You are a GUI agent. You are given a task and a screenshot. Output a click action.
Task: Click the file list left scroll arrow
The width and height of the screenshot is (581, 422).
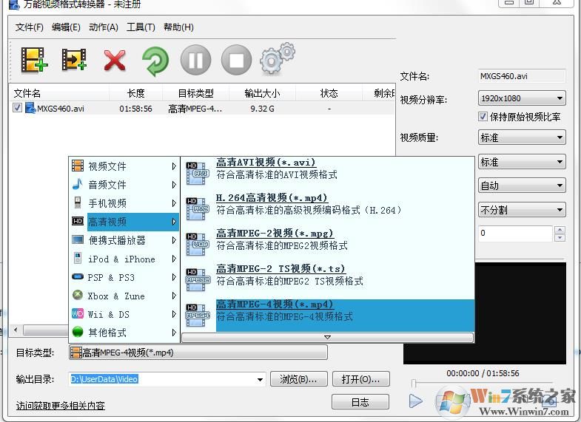click(16, 329)
